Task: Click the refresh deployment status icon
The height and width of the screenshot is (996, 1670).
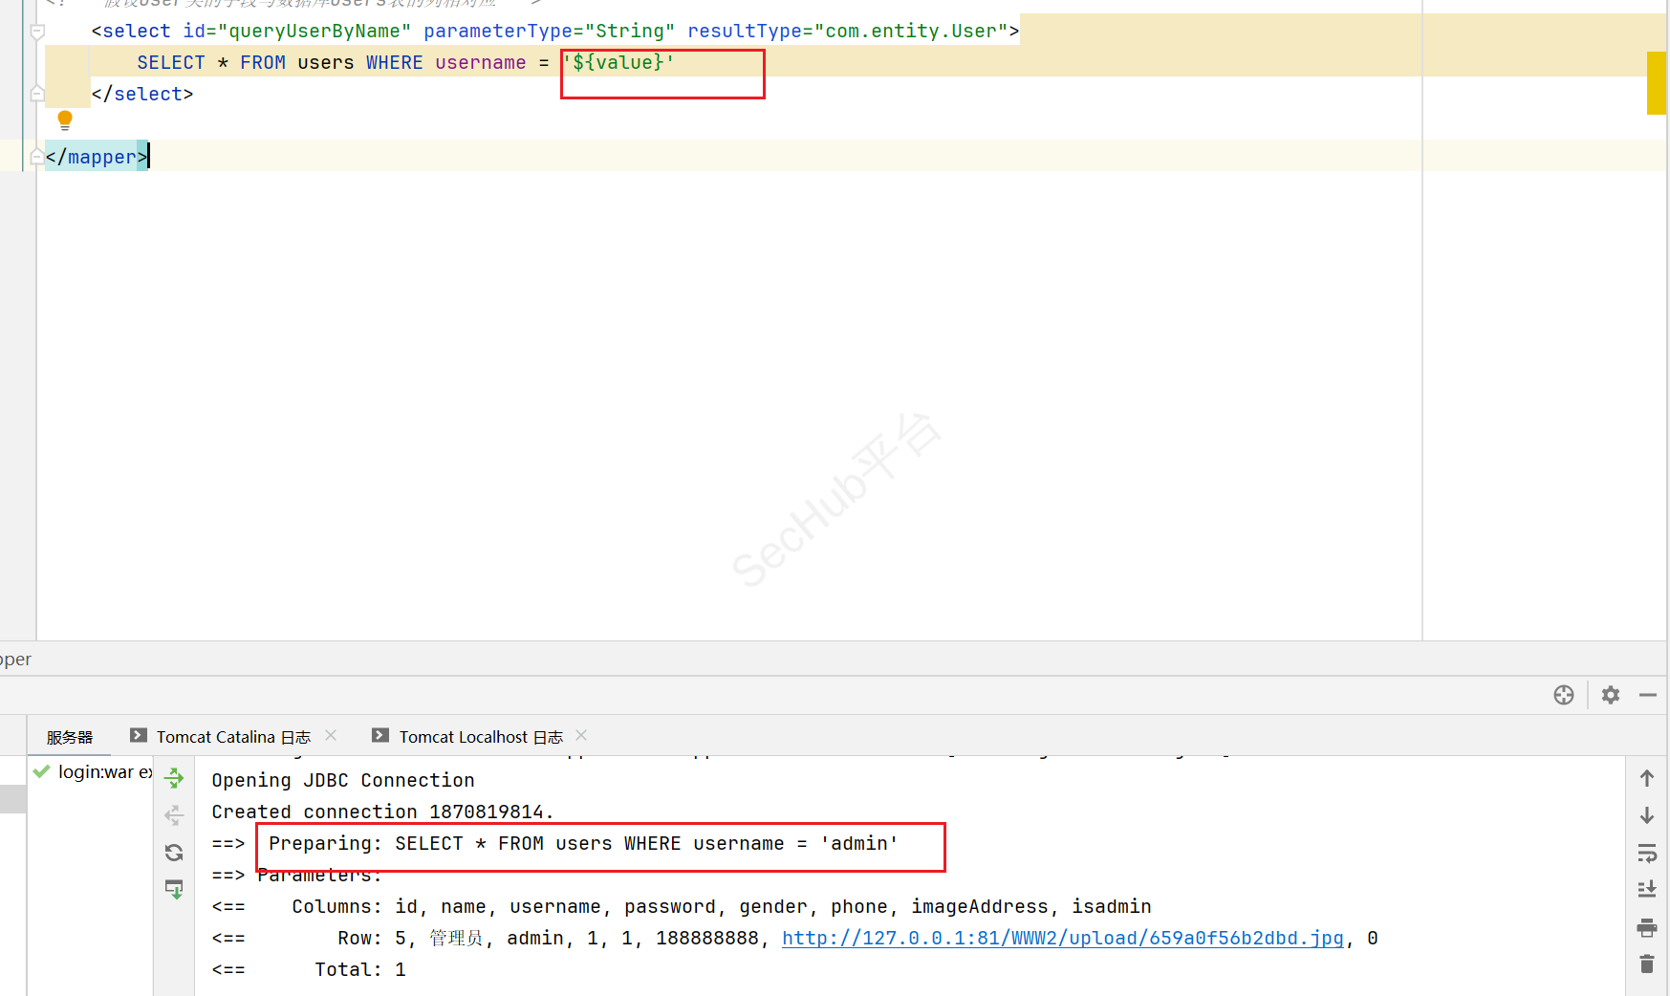Action: tap(174, 853)
